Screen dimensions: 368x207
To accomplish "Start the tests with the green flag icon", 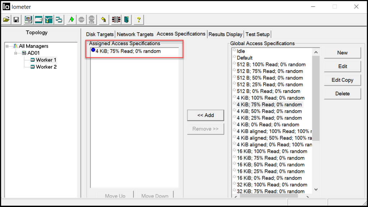I will click(x=71, y=20).
